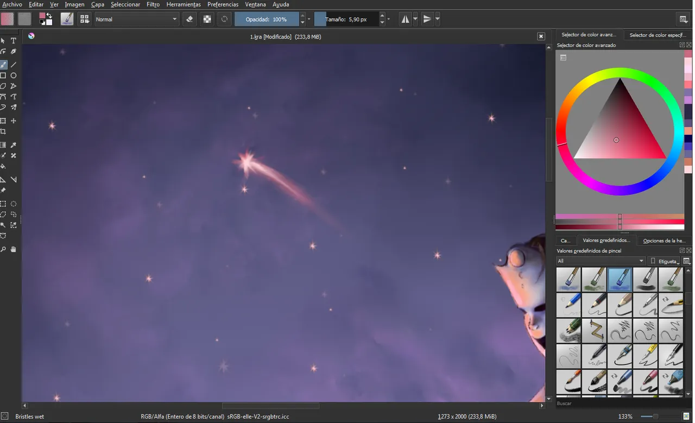
Task: Open the Filtro menu
Action: tap(153, 4)
